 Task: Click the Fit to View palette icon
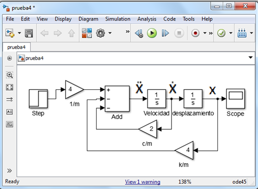(x=10, y=87)
